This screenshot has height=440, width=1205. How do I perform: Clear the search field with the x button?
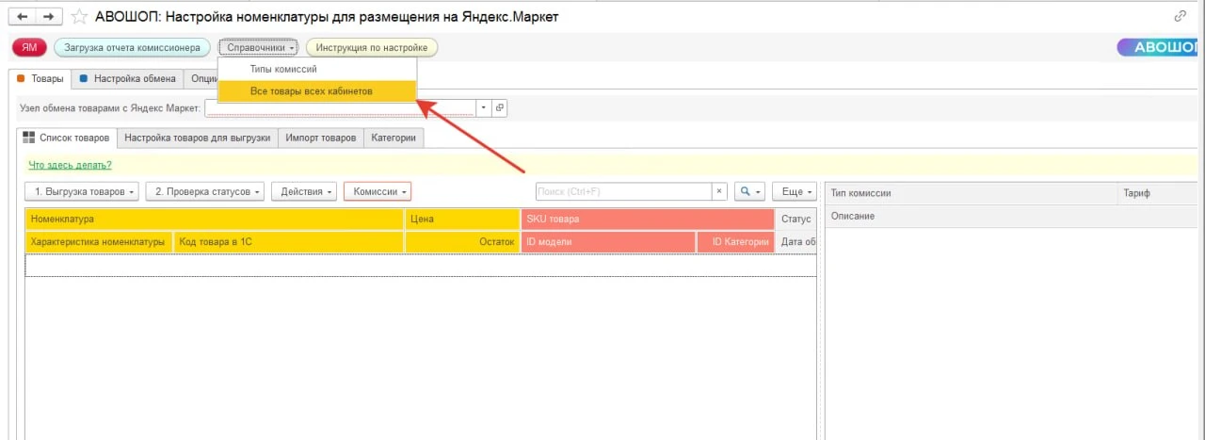point(720,191)
